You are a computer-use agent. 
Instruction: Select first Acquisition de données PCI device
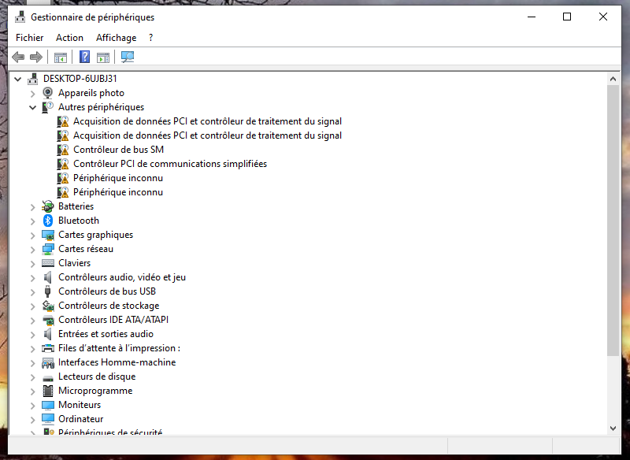(x=207, y=121)
